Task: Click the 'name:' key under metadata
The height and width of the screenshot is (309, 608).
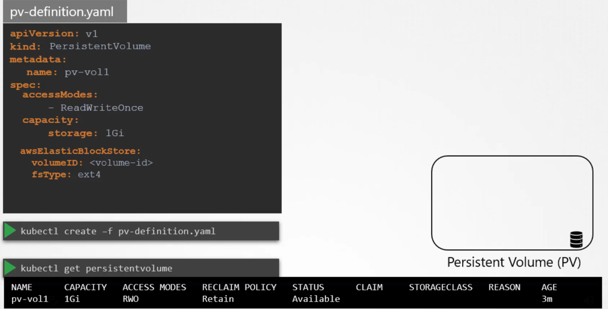Action: click(42, 72)
